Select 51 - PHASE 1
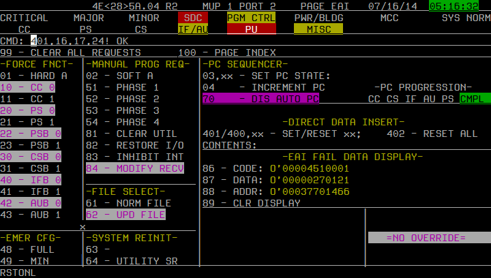 pyautogui.click(x=123, y=87)
